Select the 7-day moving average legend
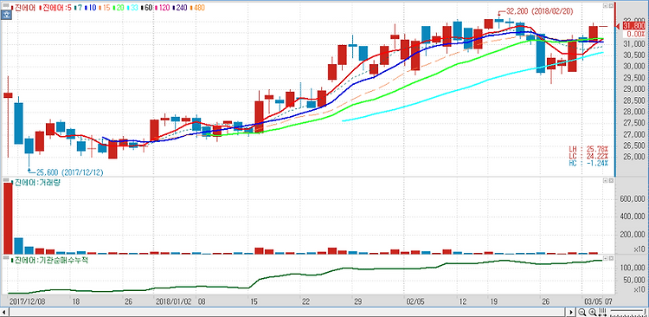Image resolution: width=649 pixels, height=317 pixels. coord(79,8)
